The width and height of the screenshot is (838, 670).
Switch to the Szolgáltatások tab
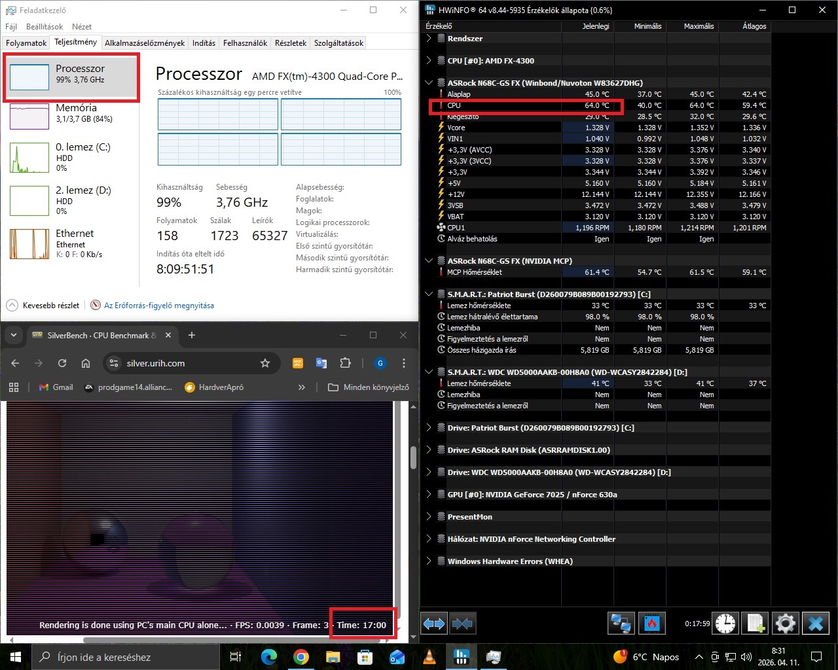(x=338, y=43)
